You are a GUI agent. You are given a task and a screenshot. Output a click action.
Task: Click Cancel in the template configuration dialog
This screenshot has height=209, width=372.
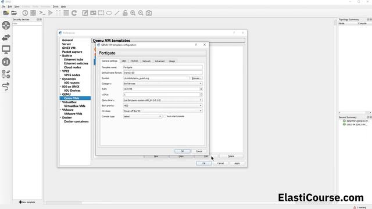199,151
